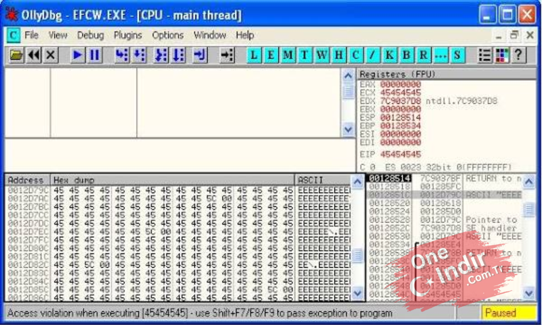The height and width of the screenshot is (325, 542).
Task: Run the program with the play icon
Action: (78, 55)
